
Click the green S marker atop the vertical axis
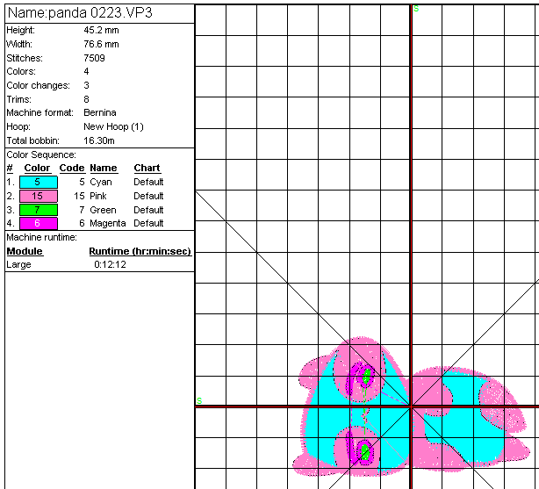[416, 9]
